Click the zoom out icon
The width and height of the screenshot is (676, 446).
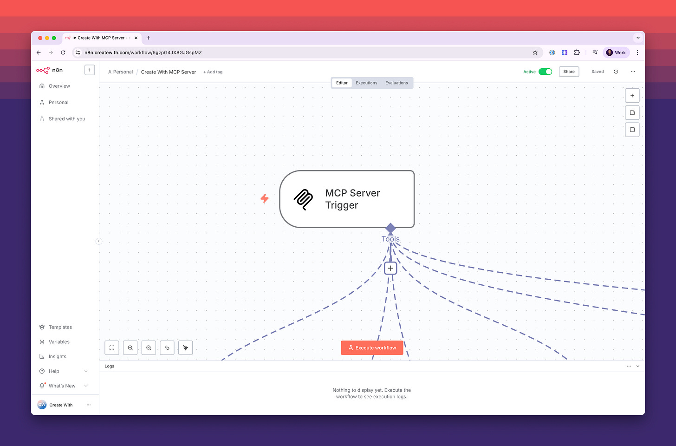point(149,348)
